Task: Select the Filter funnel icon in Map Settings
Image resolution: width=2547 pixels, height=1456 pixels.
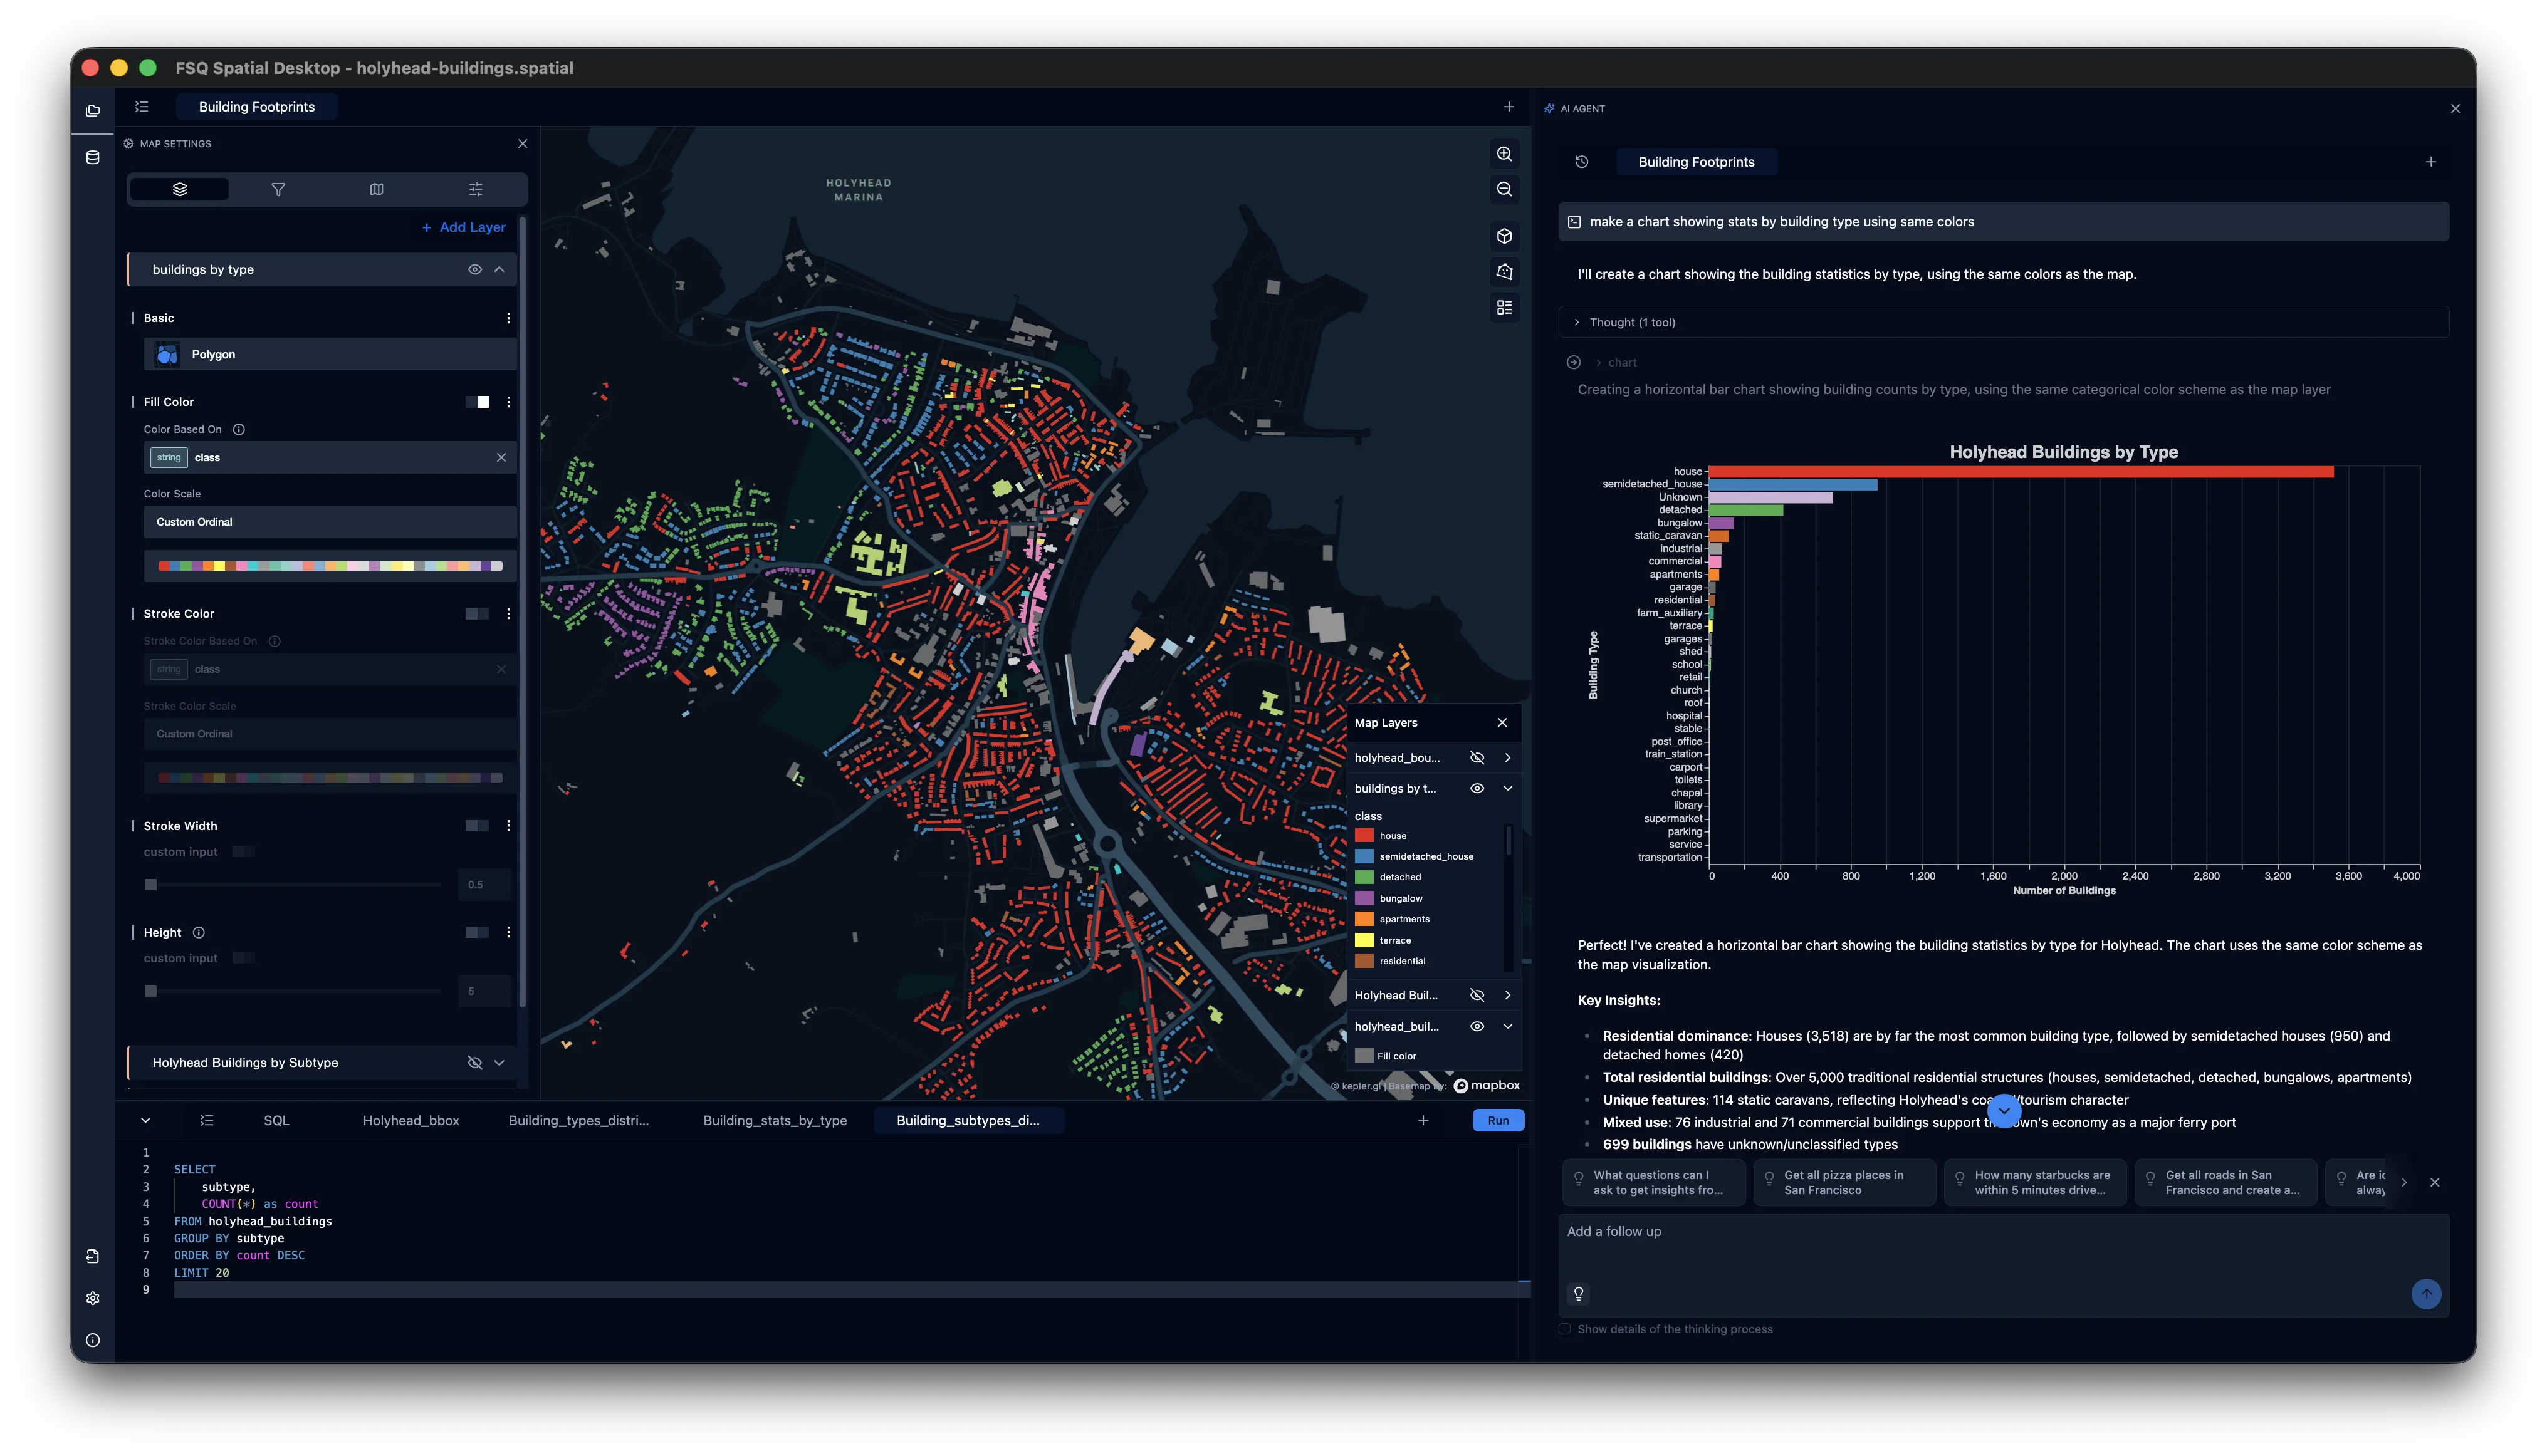Action: pos(278,189)
